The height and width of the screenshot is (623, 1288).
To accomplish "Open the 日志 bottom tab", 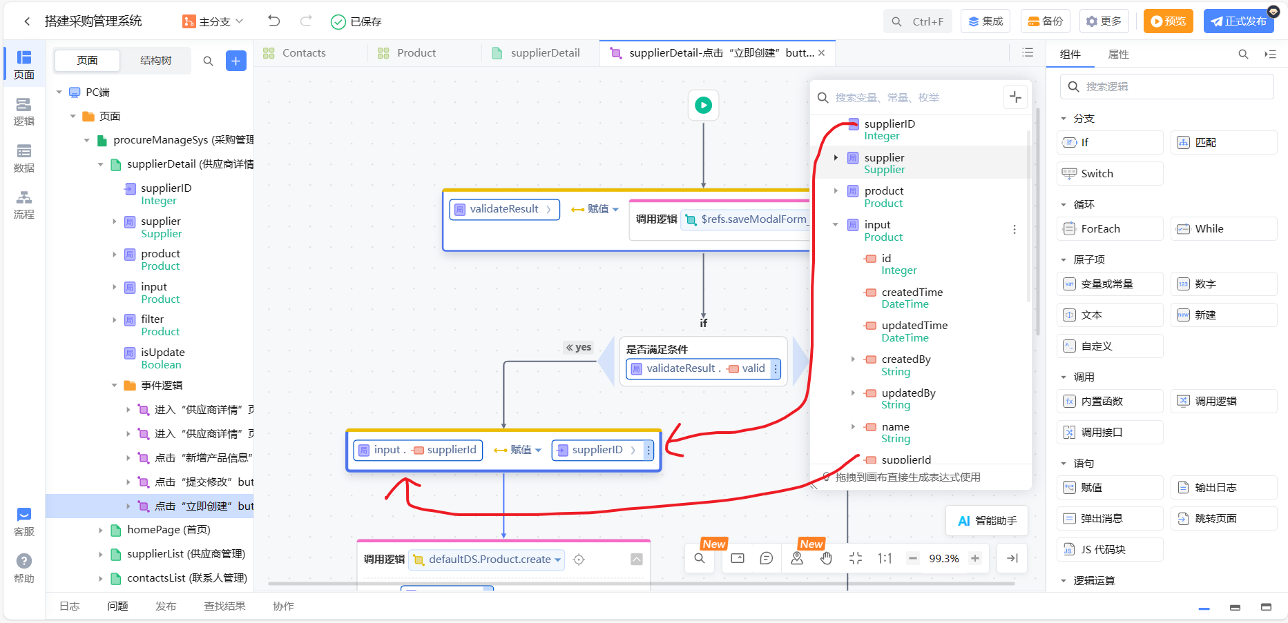I will (69, 606).
